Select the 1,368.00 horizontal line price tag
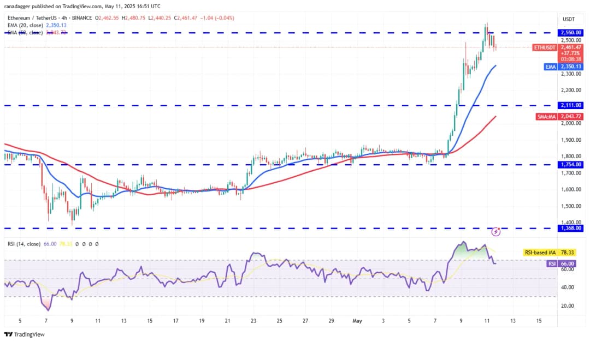 (x=570, y=228)
